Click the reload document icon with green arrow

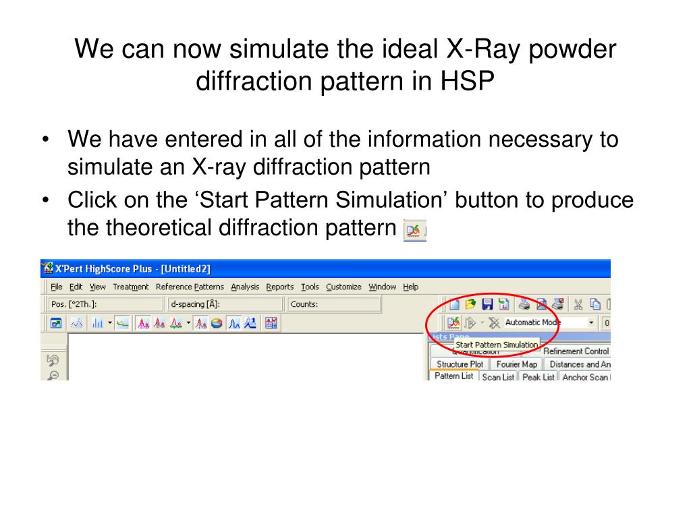pos(503,304)
